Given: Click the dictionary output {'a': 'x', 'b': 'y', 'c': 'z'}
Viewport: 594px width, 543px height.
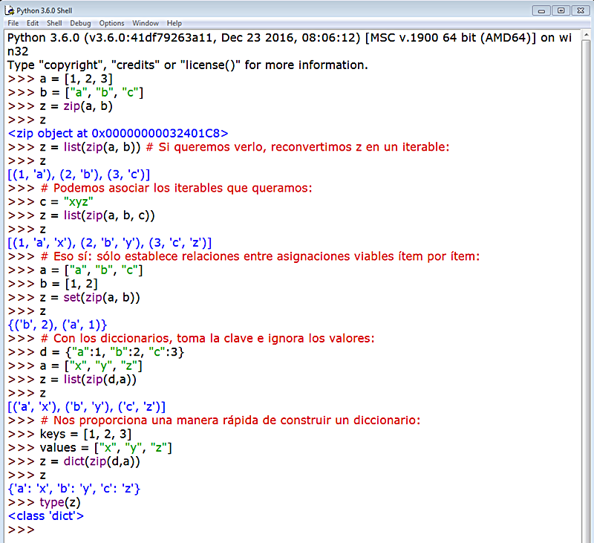Looking at the screenshot, I should 74,489.
